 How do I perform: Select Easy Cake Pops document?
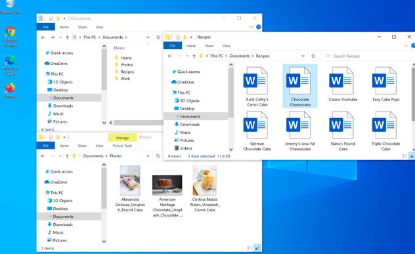point(385,84)
